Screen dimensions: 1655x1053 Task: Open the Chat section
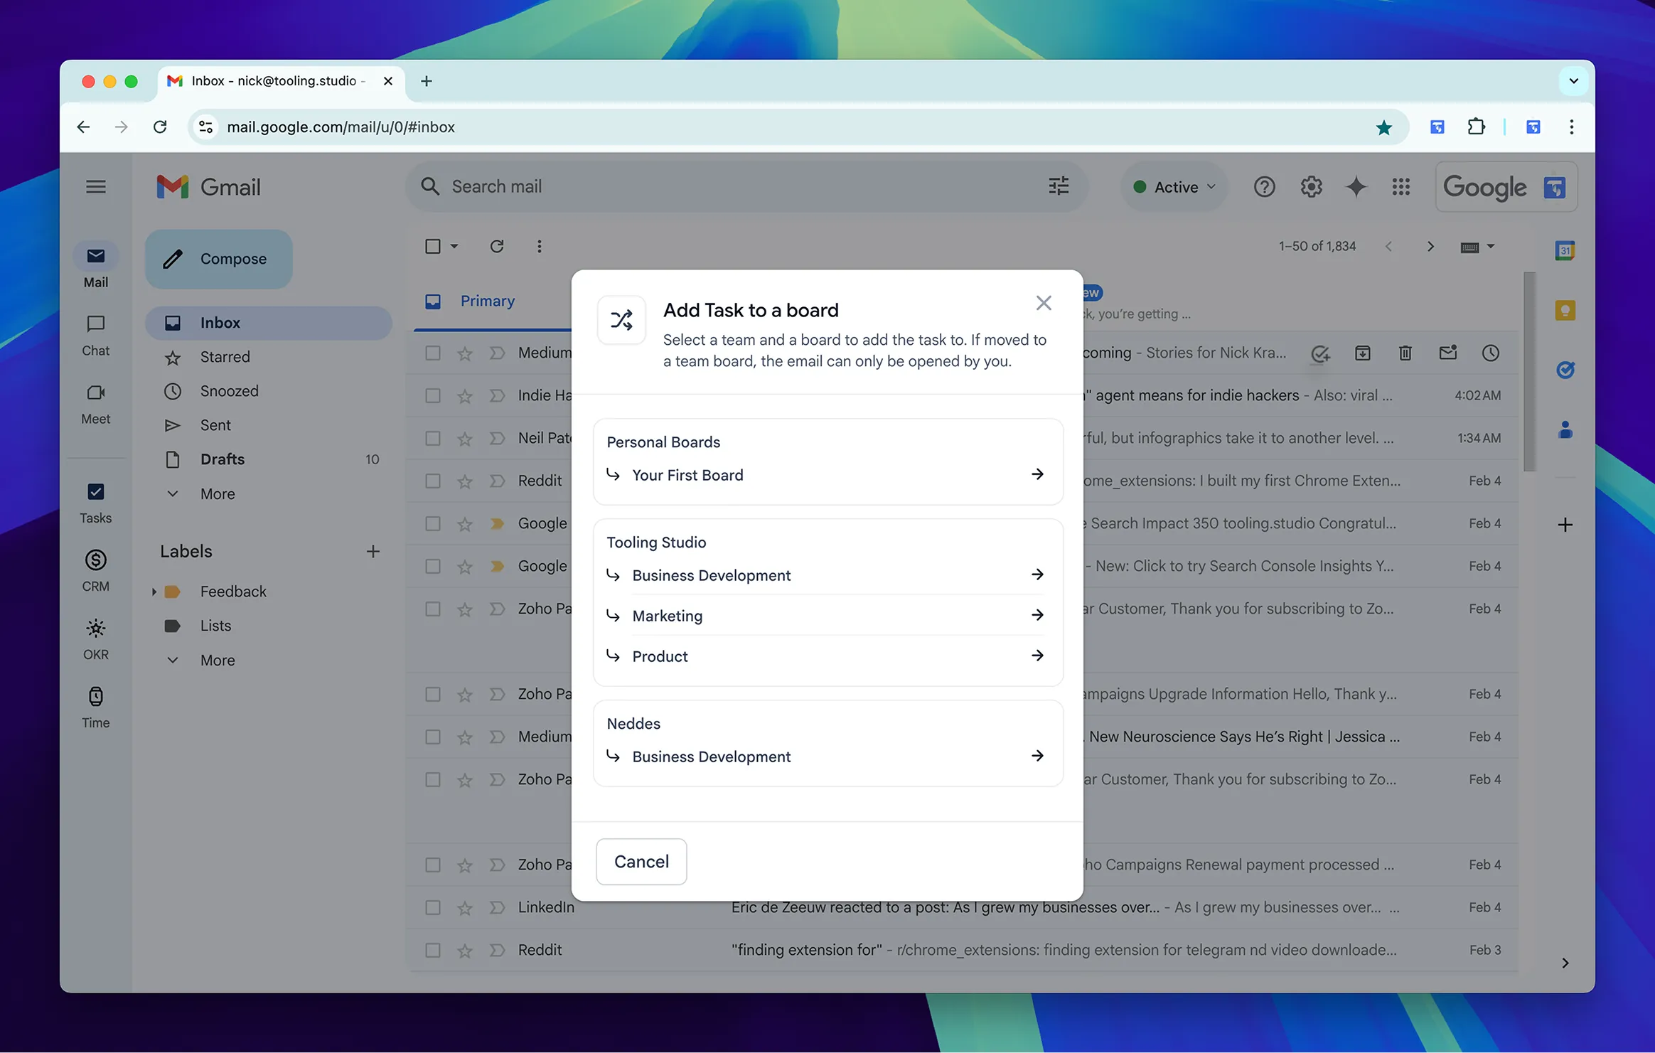[x=95, y=335]
